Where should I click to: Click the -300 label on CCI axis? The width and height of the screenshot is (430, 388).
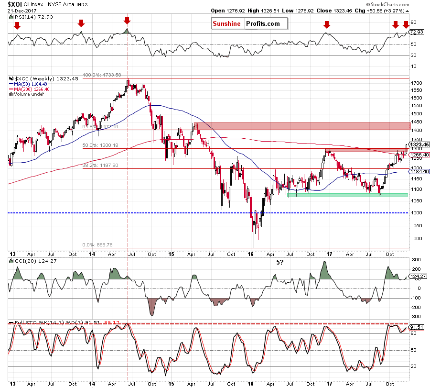pos(415,317)
